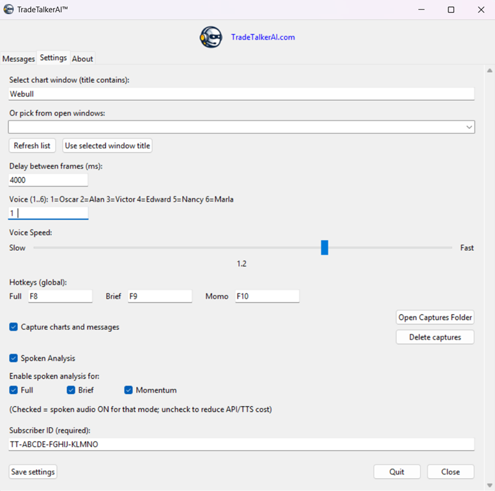Toggle Capture charts and messages checkbox
This screenshot has width=495, height=491.
click(13, 327)
